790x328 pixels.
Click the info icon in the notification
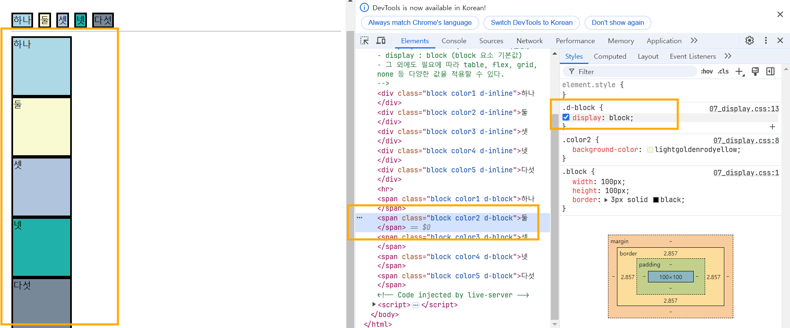tap(364, 8)
